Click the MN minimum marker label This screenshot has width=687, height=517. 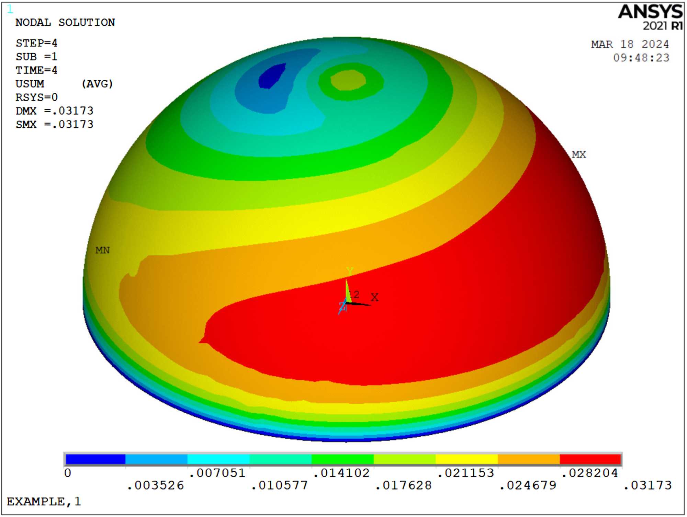pyautogui.click(x=102, y=250)
